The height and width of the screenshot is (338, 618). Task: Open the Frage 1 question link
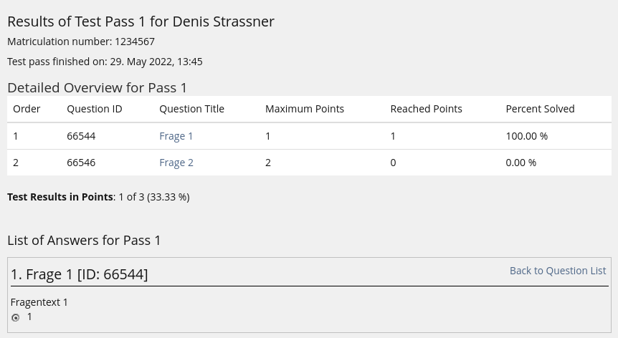[x=176, y=136]
